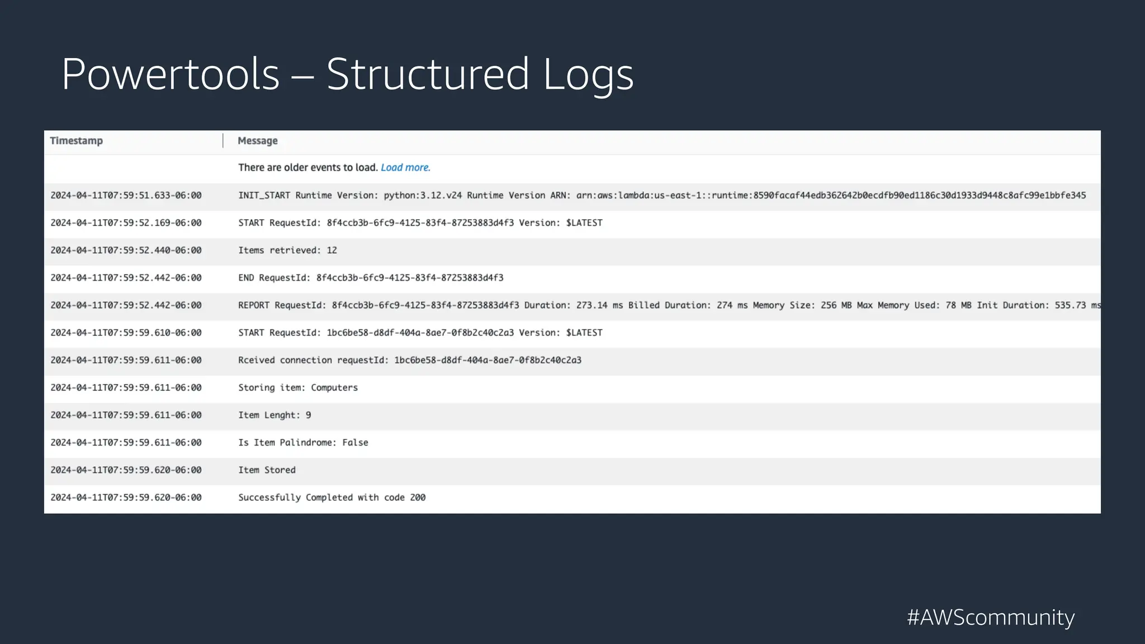The height and width of the screenshot is (644, 1145).
Task: Click the Rceived connection requestId row
Action: point(410,360)
